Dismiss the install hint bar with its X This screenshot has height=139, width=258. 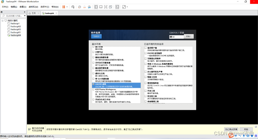(x=256, y=127)
